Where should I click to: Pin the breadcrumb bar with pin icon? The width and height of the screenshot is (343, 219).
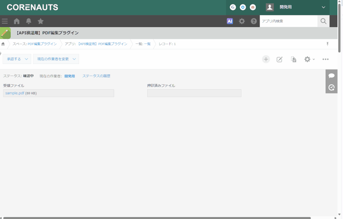coord(328,44)
